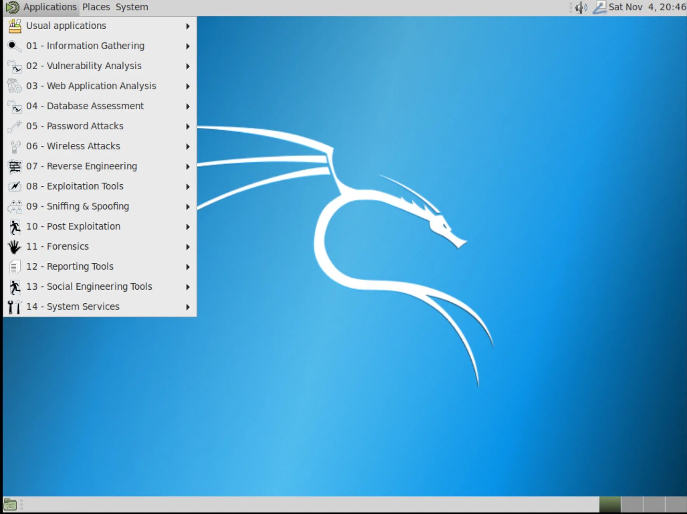Choose the 01 - Information Gathering label

coord(85,46)
